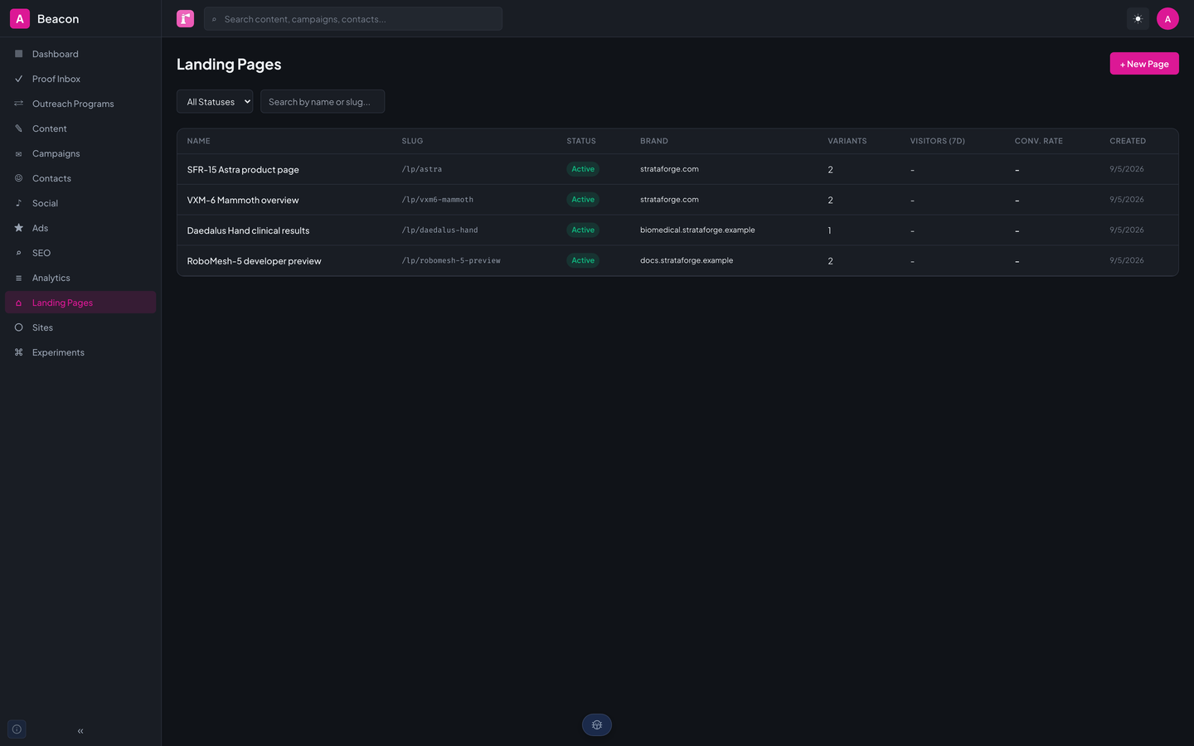This screenshot has width=1194, height=746.
Task: Click the NAME column header
Action: click(x=199, y=141)
